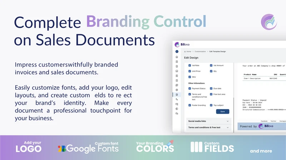This screenshot has height=160, width=286.
Task: Uncheck the Vat Rate checkbox
Action: point(190,65)
